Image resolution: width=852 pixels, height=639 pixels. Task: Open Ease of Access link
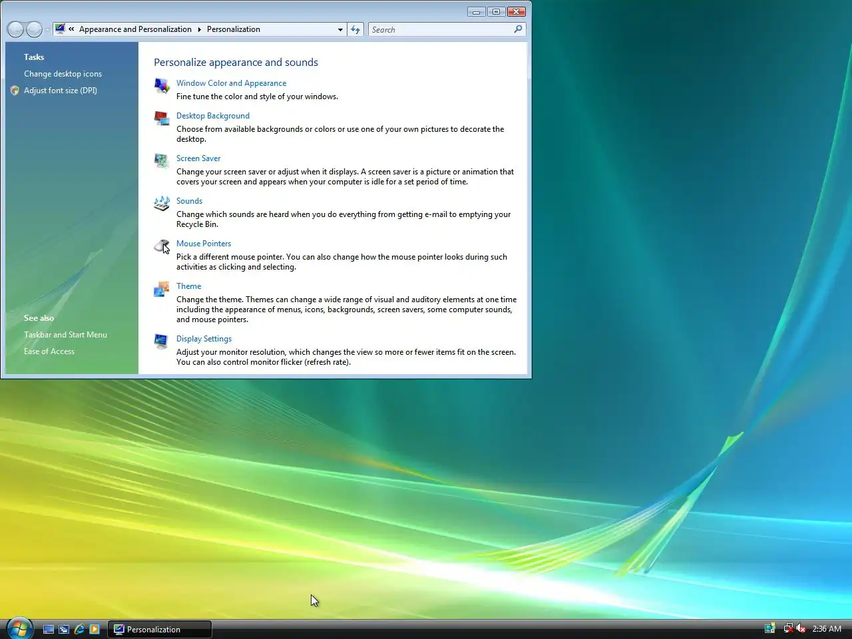[49, 351]
